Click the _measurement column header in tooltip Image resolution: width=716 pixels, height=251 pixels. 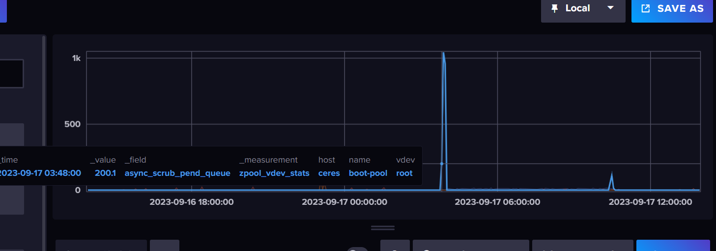[x=268, y=160]
